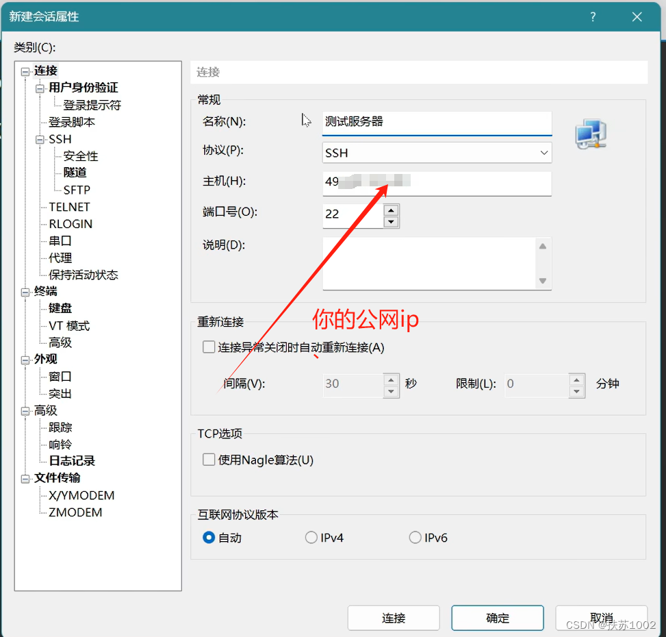Select RLOGIN in the tree
The width and height of the screenshot is (666, 637).
71,224
